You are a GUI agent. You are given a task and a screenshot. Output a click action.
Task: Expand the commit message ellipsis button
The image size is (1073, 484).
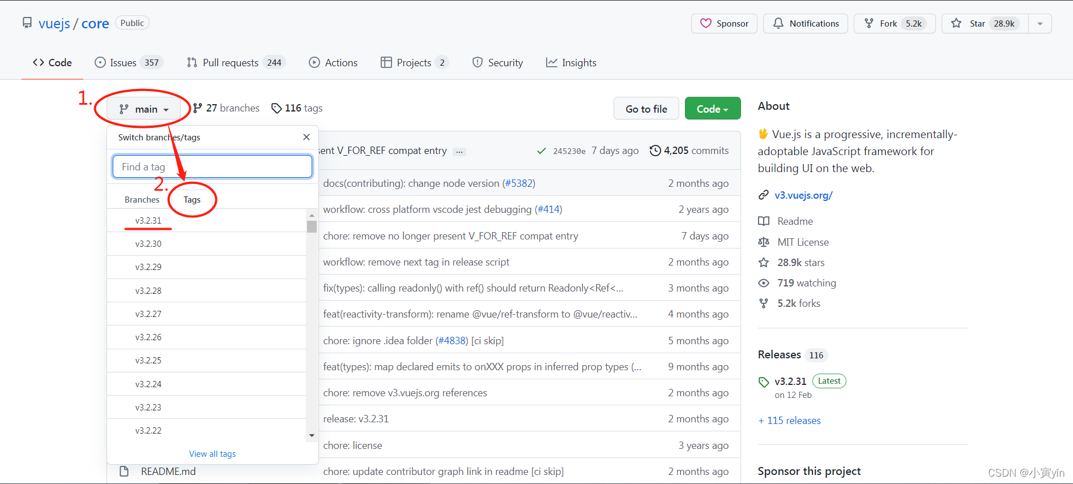pos(459,151)
